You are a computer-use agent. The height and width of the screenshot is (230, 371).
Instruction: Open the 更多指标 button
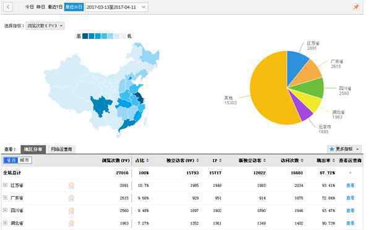pos(344,149)
